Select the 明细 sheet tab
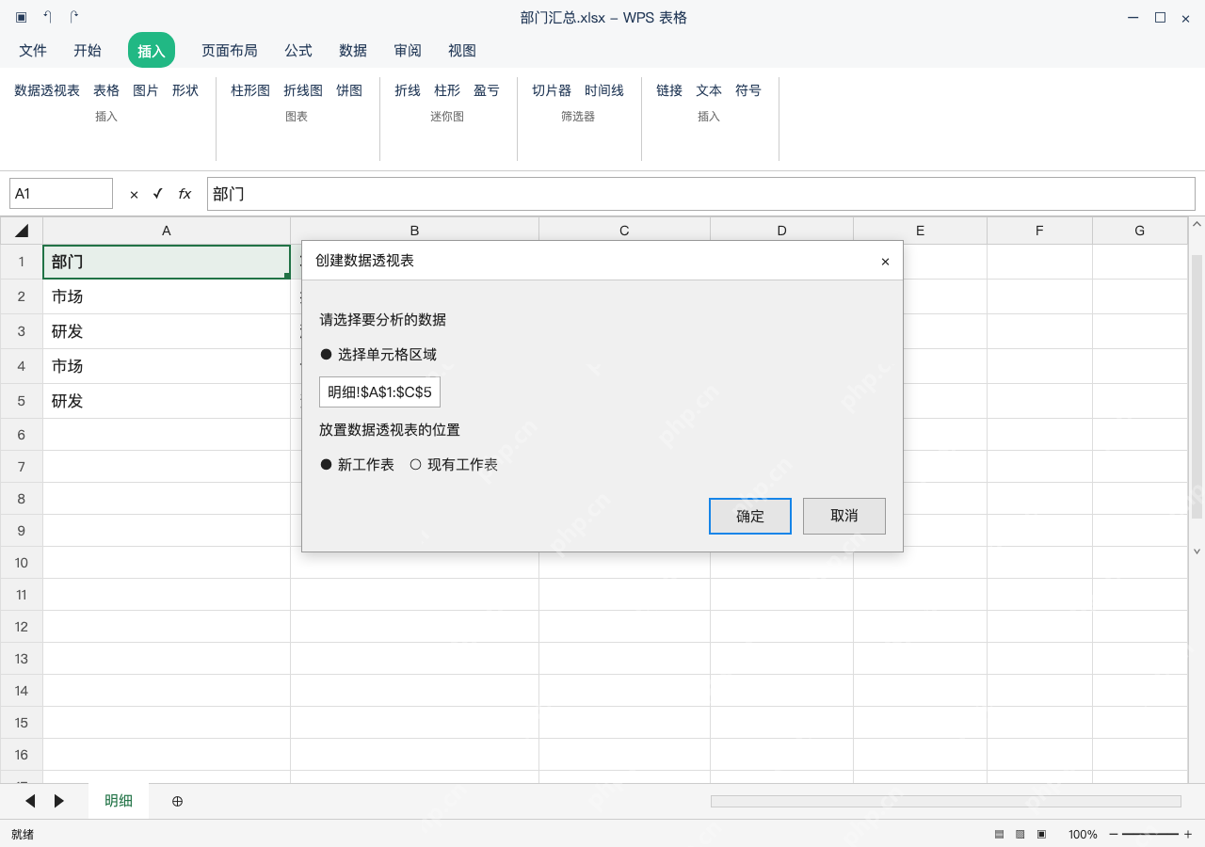This screenshot has height=847, width=1205. click(119, 801)
